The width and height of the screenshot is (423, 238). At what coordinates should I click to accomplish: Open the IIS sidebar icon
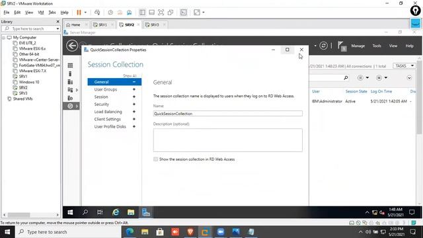pyautogui.click(x=70, y=98)
